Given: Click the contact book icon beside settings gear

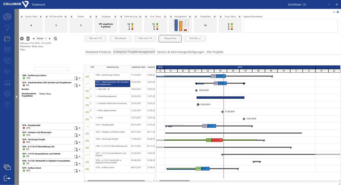Looking at the screenshot, I should 28,39.
